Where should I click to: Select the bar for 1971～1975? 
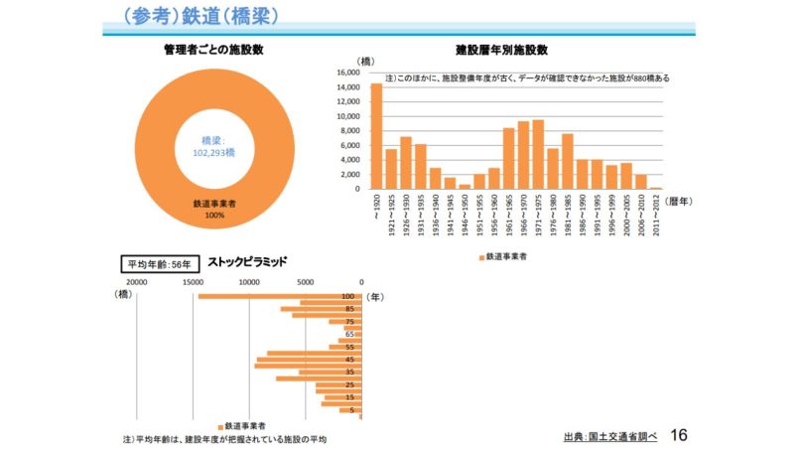tap(538, 154)
